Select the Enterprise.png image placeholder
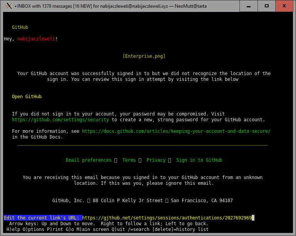Screen dimensions: 296x236 [x=144, y=56]
